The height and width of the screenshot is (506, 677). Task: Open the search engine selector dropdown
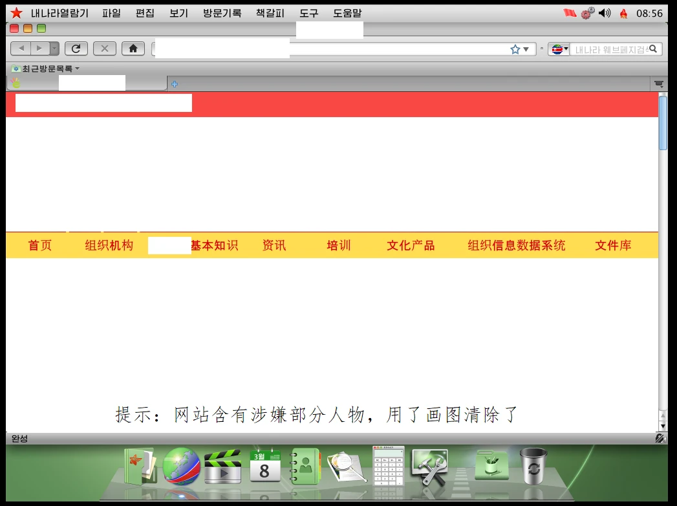(559, 49)
